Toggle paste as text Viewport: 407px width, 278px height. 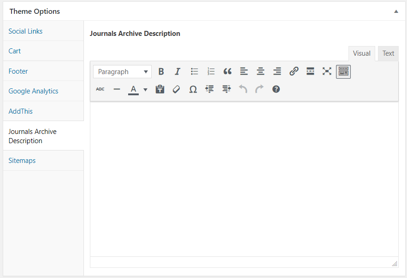(160, 89)
